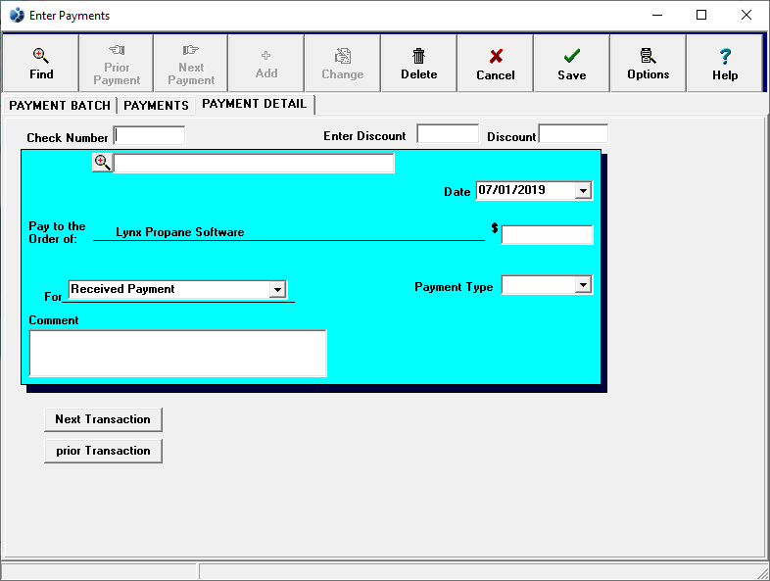Expand the Received Payment dropdown
770x581 pixels.
point(277,290)
